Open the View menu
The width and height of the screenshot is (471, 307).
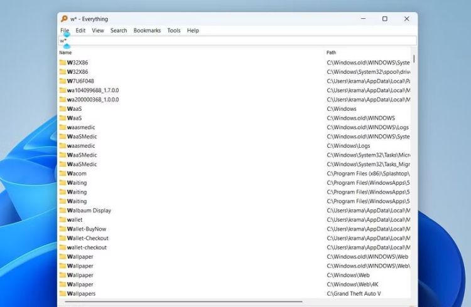(x=98, y=30)
